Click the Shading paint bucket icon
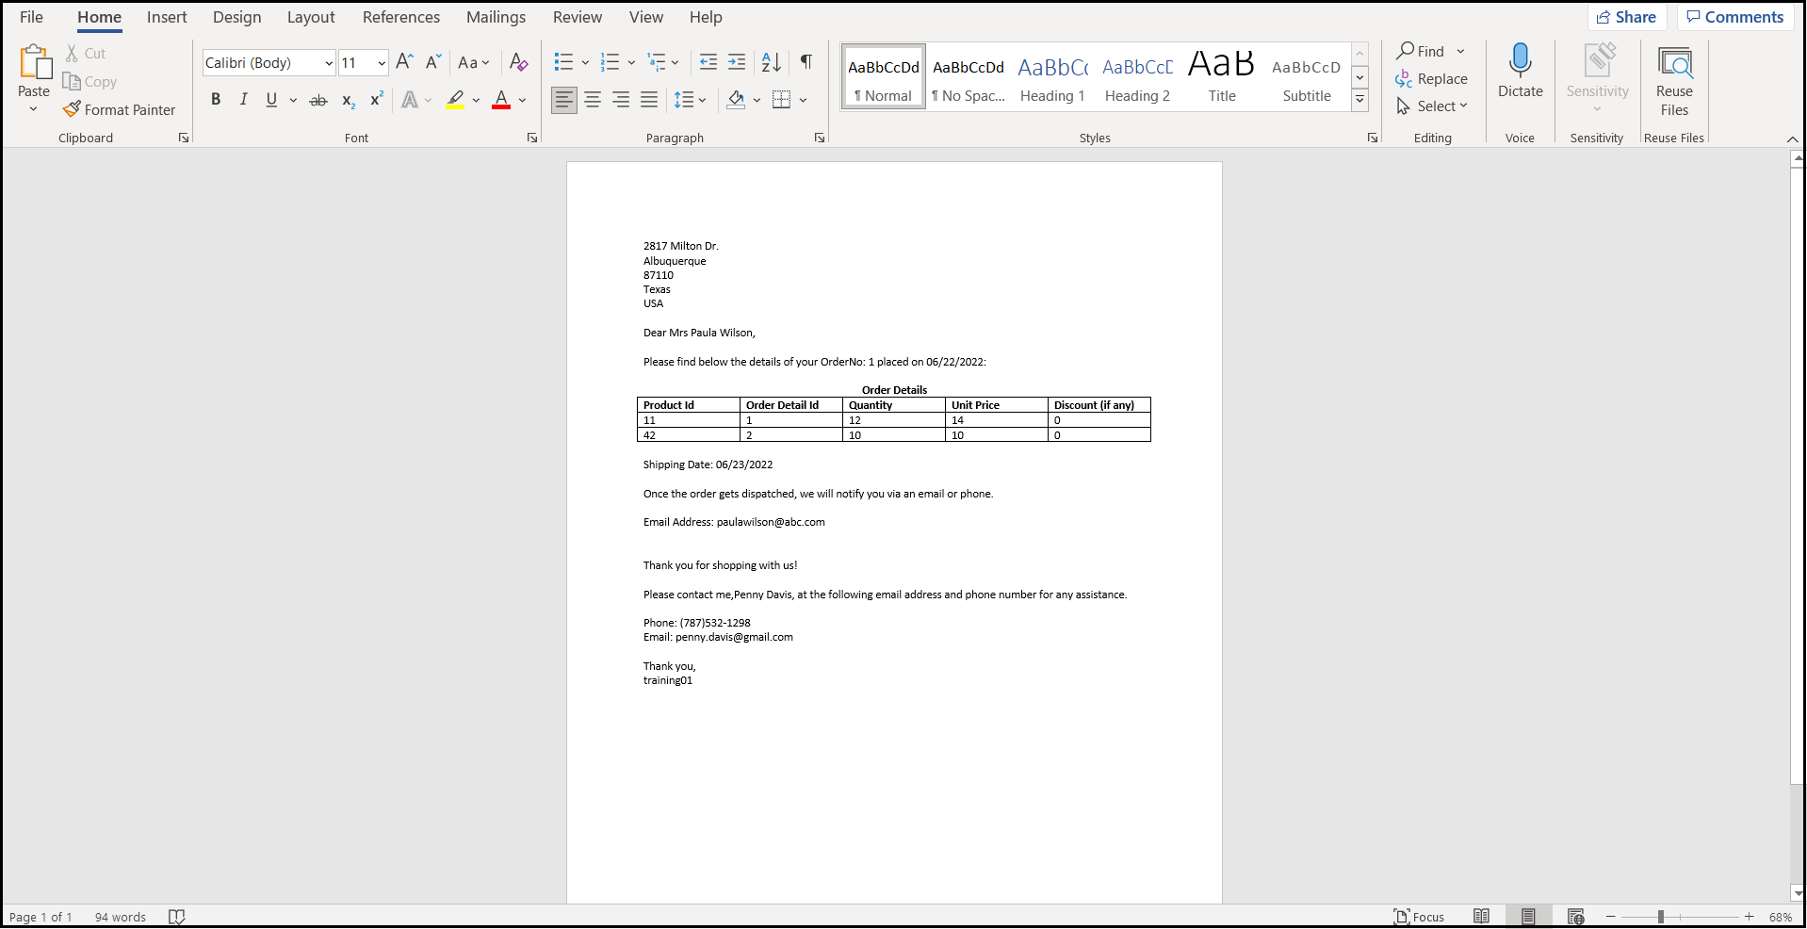The width and height of the screenshot is (1807, 929). pos(736,100)
